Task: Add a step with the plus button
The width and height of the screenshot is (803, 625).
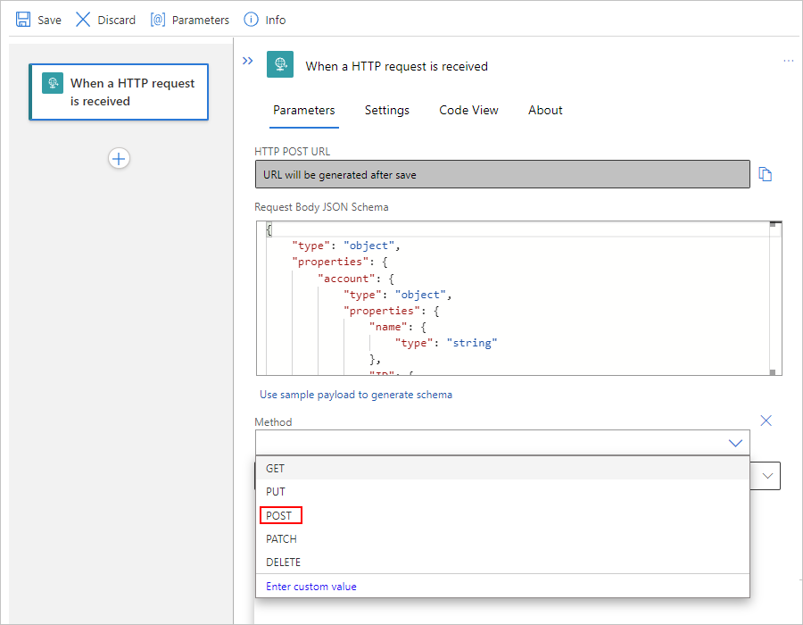Action: (x=119, y=158)
